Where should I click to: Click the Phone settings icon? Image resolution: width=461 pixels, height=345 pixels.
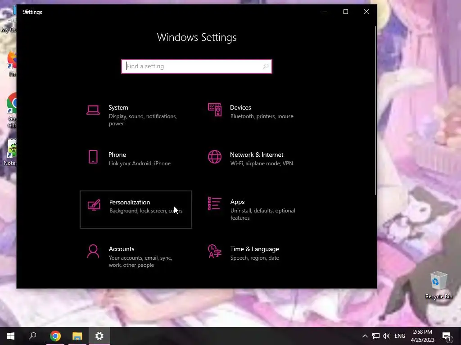pos(93,157)
